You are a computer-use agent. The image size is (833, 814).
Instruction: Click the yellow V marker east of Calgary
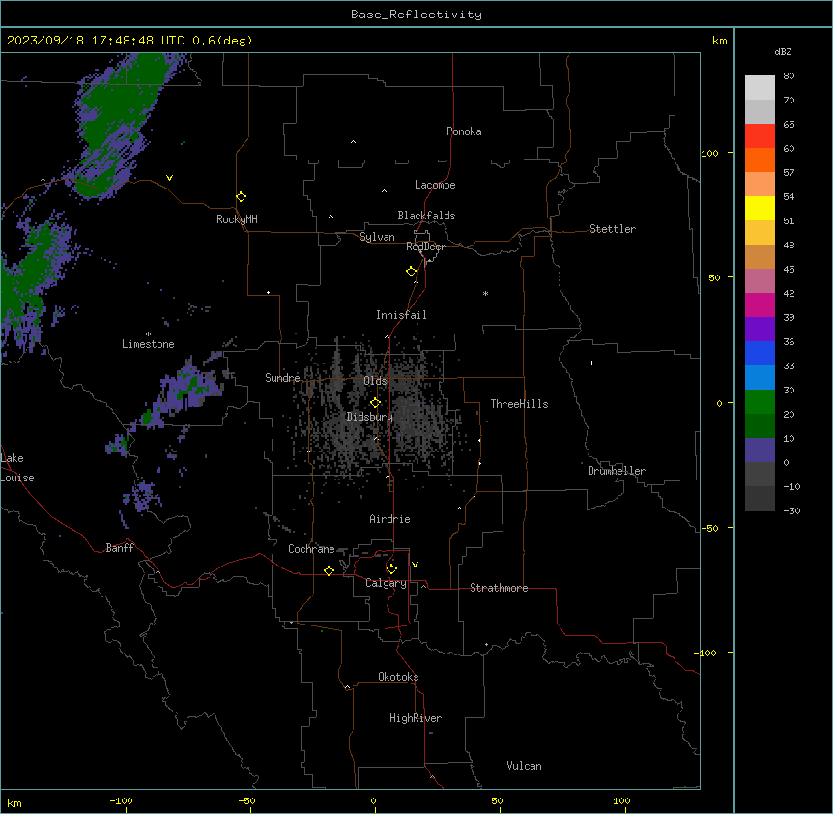pos(415,565)
